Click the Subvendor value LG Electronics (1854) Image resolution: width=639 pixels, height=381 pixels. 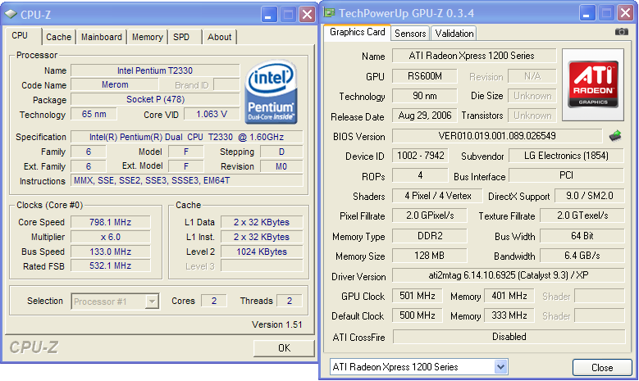(x=566, y=156)
